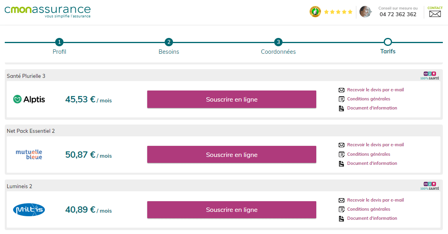Image resolution: width=448 pixels, height=234 pixels.
Task: Click the audio ear icon on Lumineis 2 badge
Action: point(429,184)
